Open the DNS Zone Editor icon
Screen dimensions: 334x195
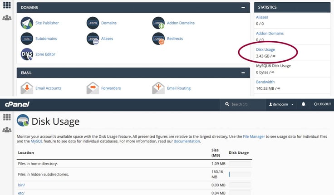point(27,54)
